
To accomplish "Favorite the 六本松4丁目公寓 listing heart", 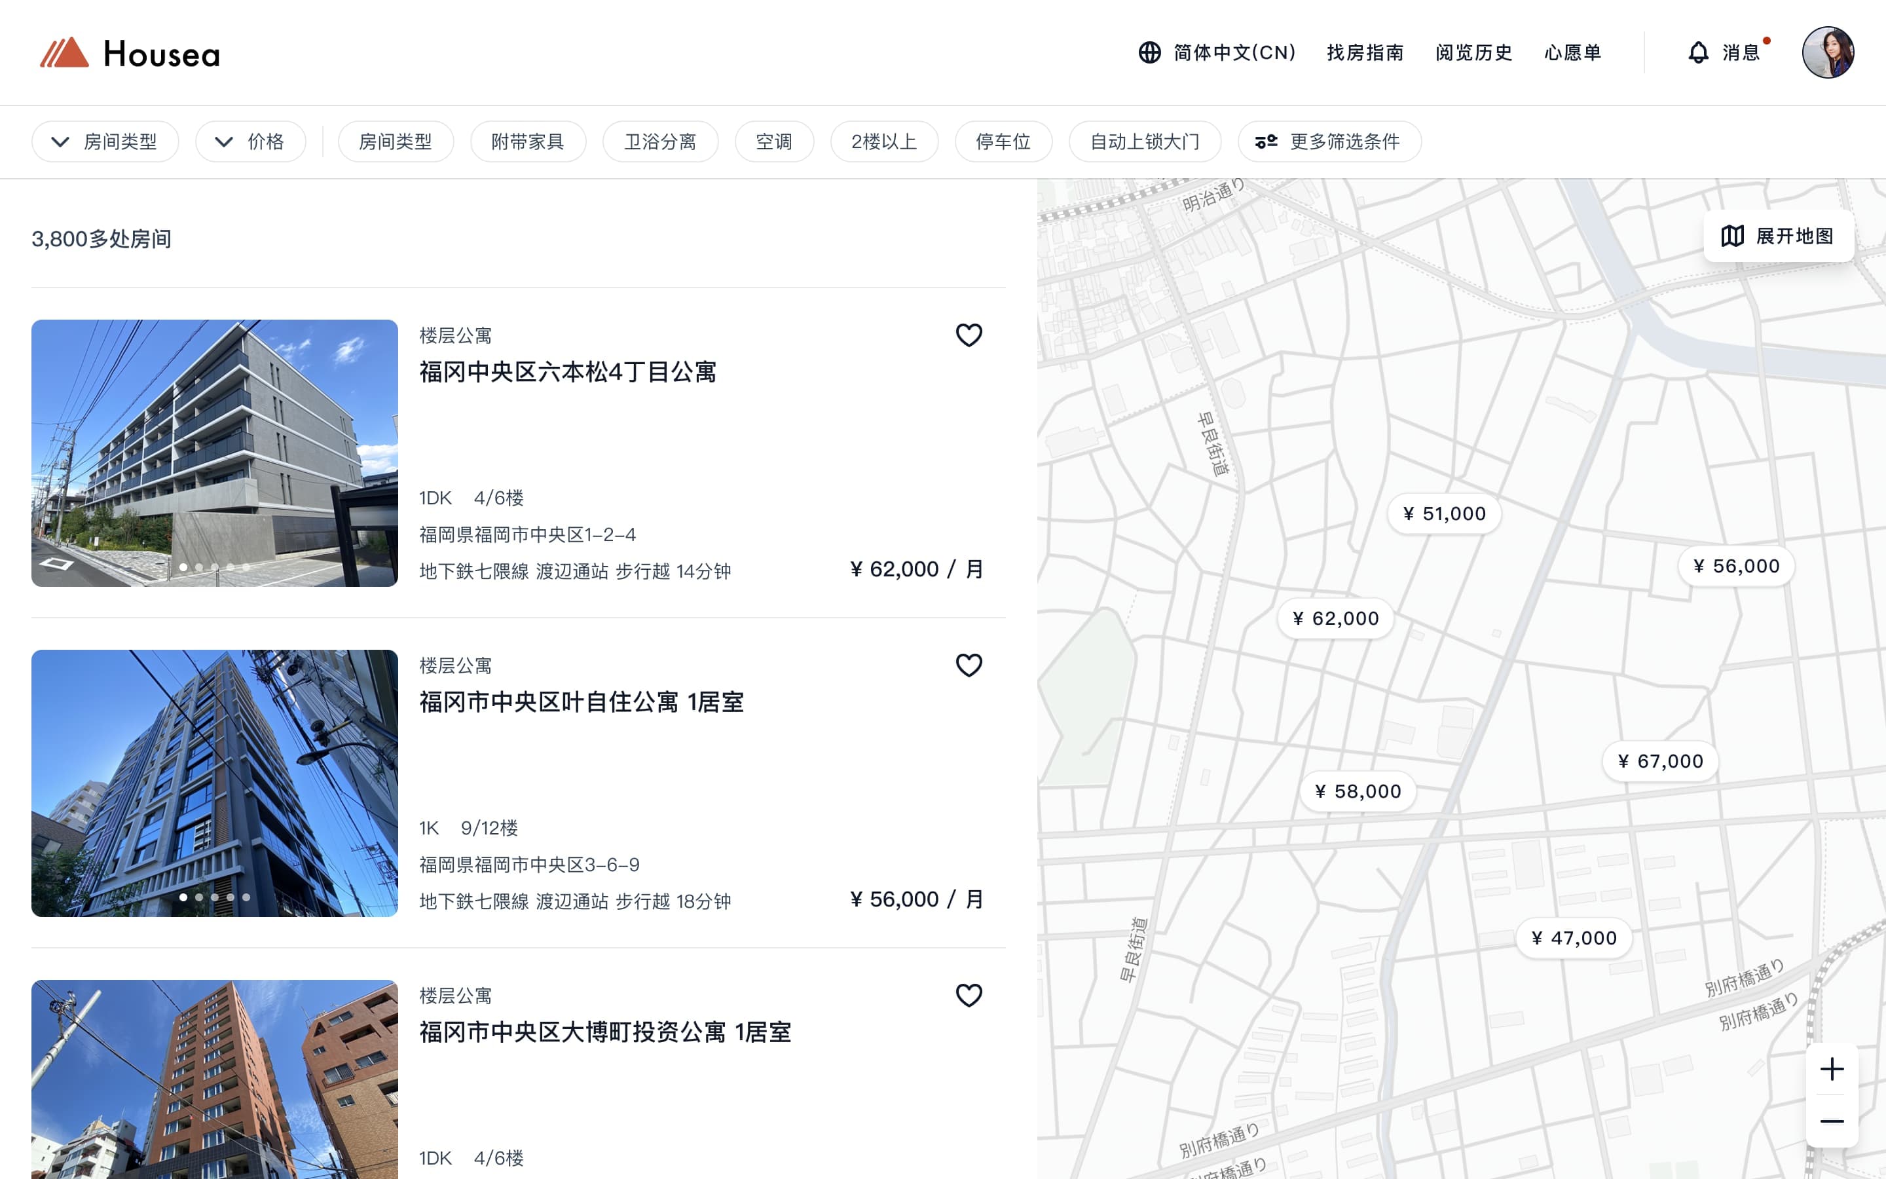I will pos(969,335).
